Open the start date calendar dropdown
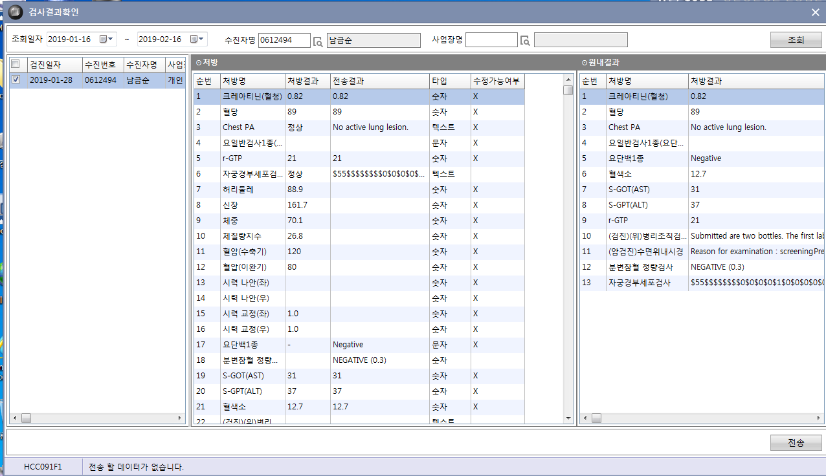 [x=107, y=39]
